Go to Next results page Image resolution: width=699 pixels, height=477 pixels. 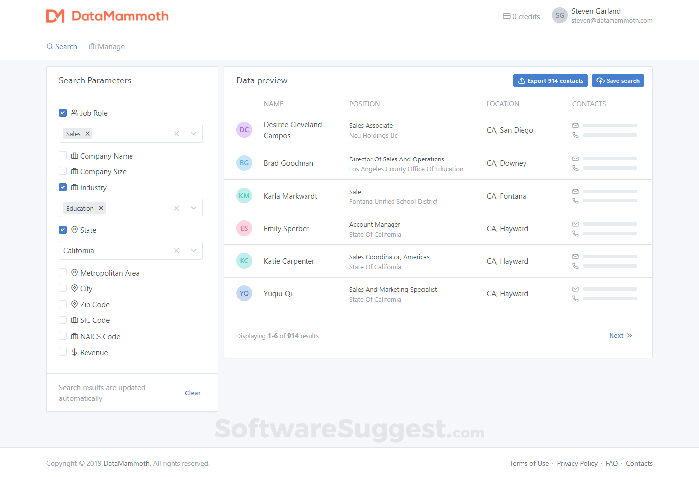[x=620, y=336]
